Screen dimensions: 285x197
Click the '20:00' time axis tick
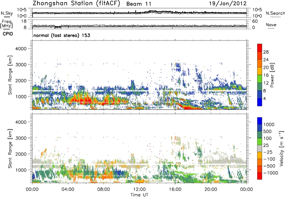(211, 190)
